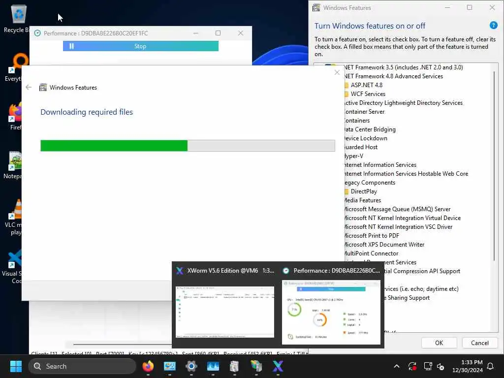Open Firefox from the taskbar
This screenshot has width=504, height=378.
(148, 366)
